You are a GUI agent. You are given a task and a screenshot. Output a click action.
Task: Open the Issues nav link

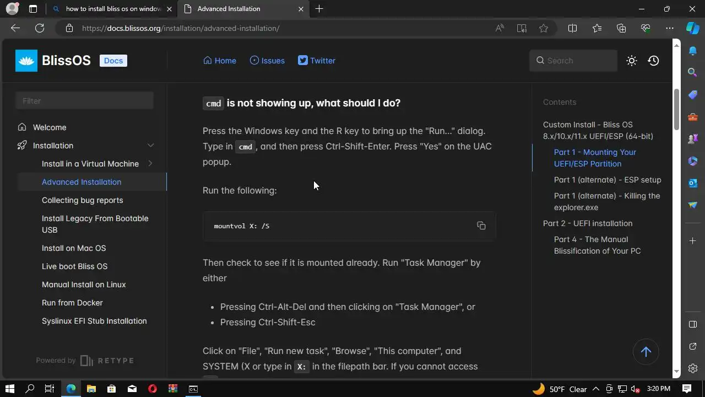pyautogui.click(x=267, y=61)
